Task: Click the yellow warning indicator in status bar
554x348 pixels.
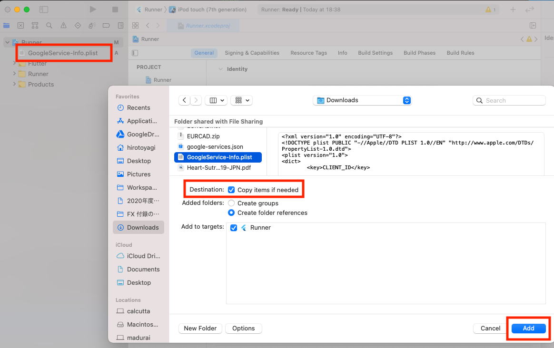Action: 490,10
